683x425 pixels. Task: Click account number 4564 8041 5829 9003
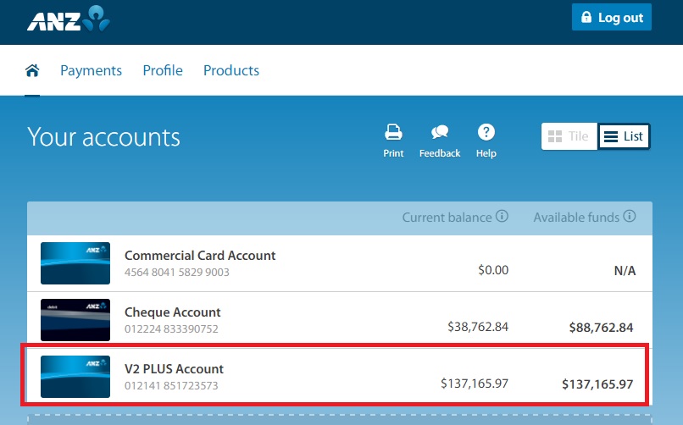[x=177, y=273]
